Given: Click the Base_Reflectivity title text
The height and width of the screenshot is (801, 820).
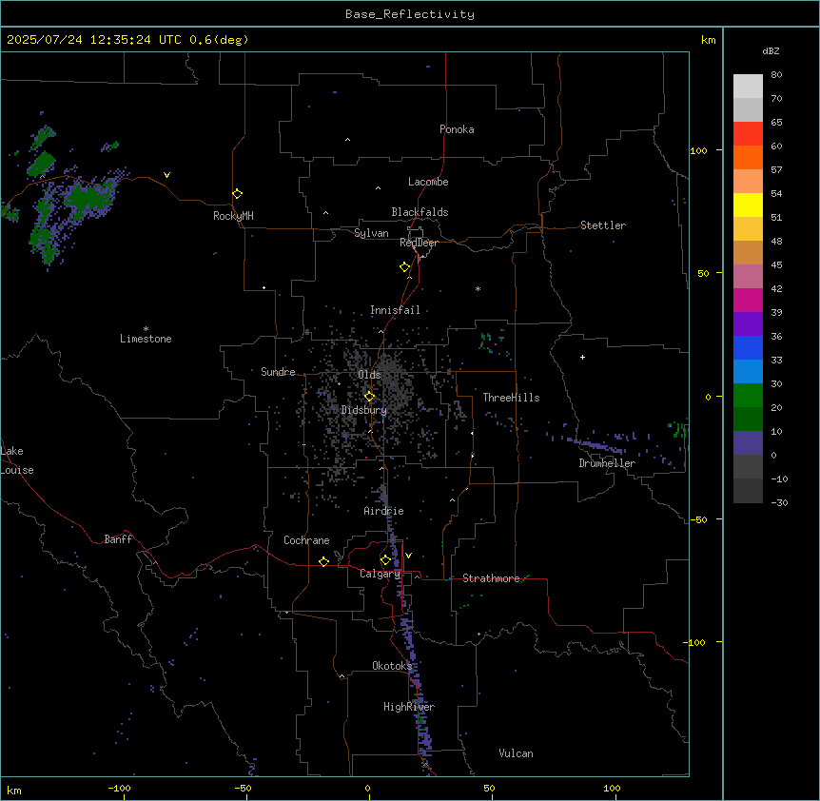Looking at the screenshot, I should coord(410,14).
